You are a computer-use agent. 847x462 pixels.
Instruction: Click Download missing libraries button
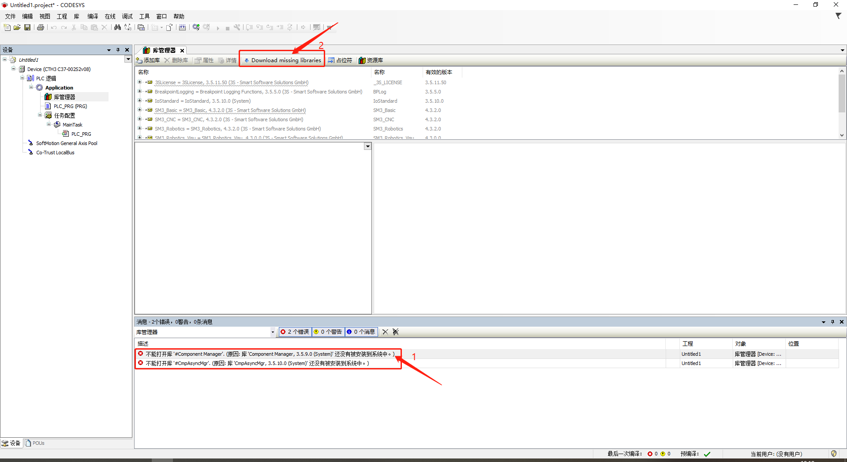point(282,60)
